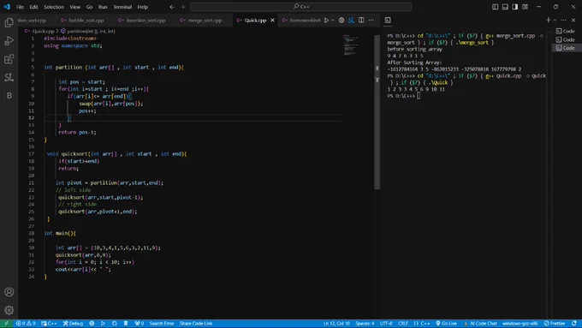Switch to the homework tab
Screen dimensions: 582x328
301,20
